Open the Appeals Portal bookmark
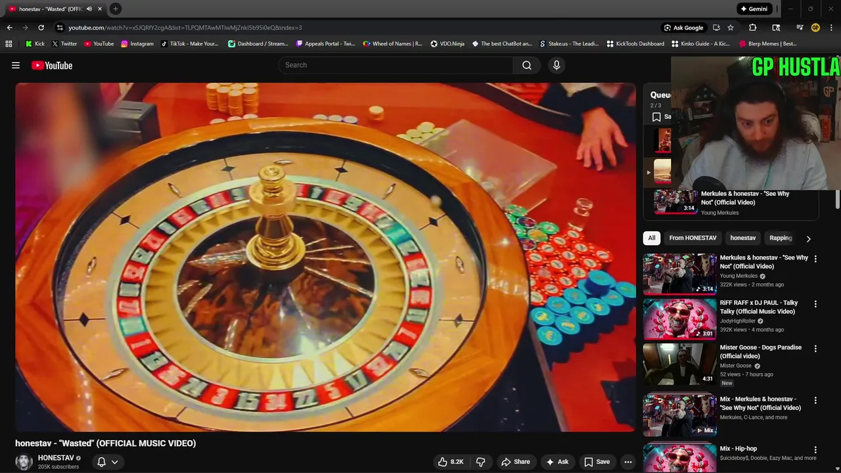This screenshot has width=841, height=473. coord(326,43)
